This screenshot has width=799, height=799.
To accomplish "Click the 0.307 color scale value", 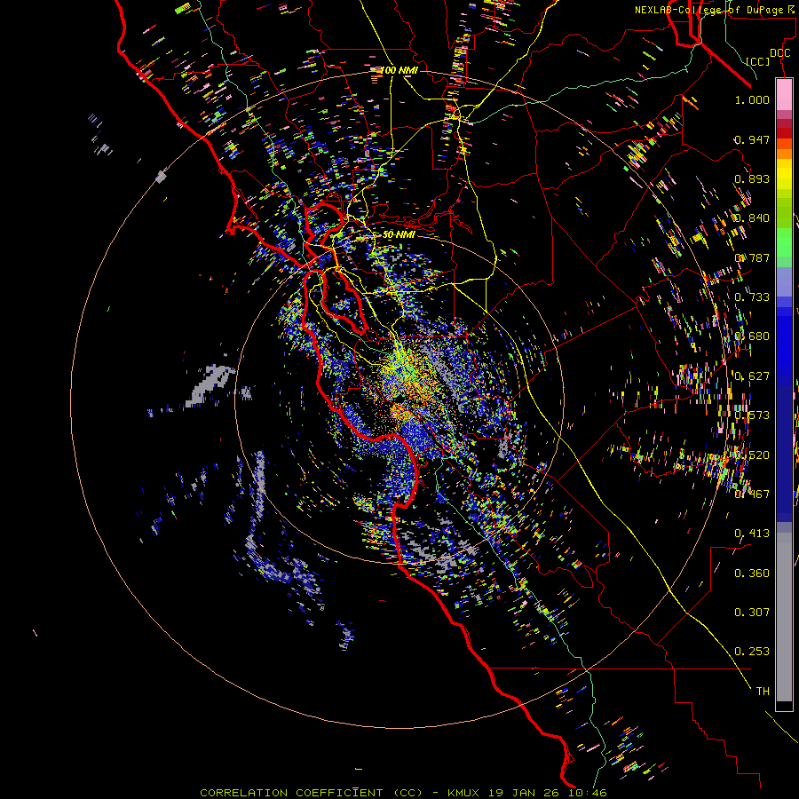I will tap(752, 613).
